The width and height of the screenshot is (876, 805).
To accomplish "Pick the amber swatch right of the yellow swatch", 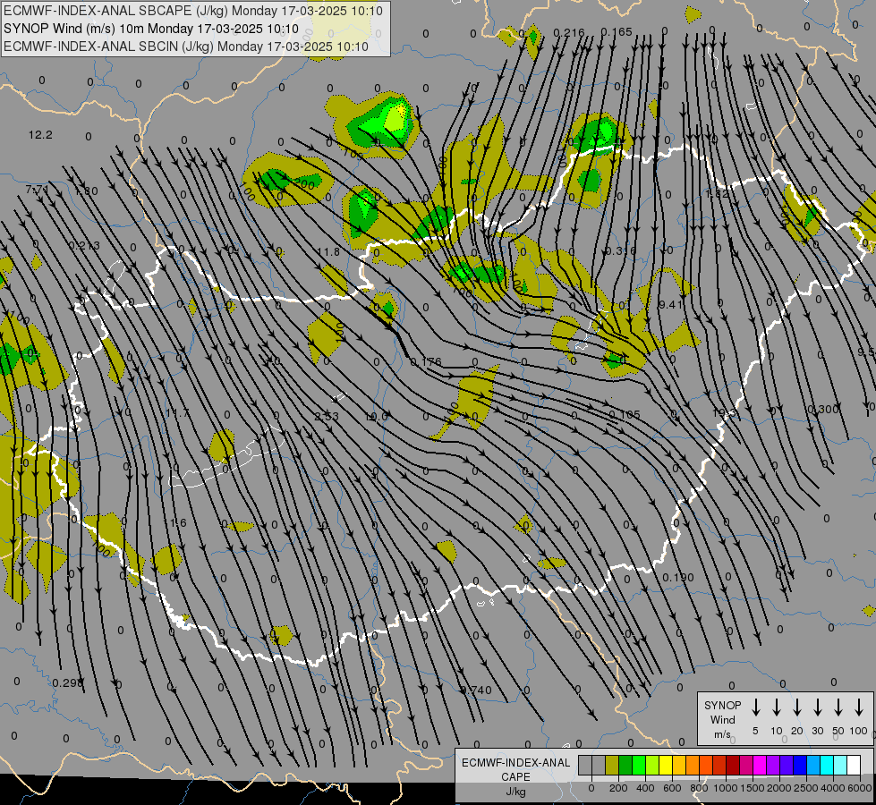I will point(679,766).
